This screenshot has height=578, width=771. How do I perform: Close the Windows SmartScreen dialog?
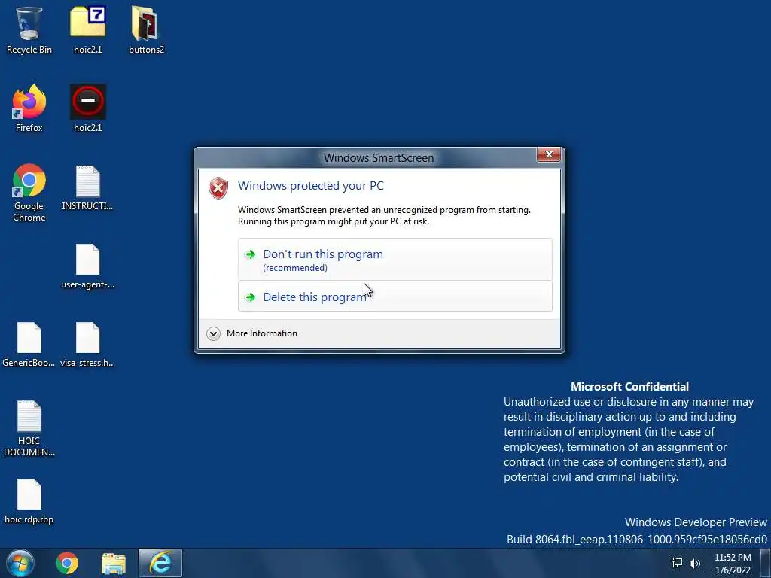(x=549, y=154)
